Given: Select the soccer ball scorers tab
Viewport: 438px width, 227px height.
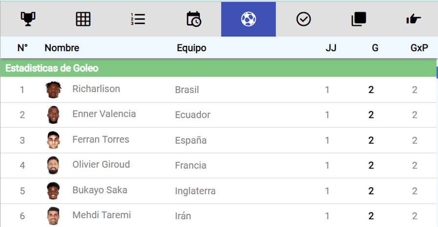Looking at the screenshot, I should (x=248, y=19).
